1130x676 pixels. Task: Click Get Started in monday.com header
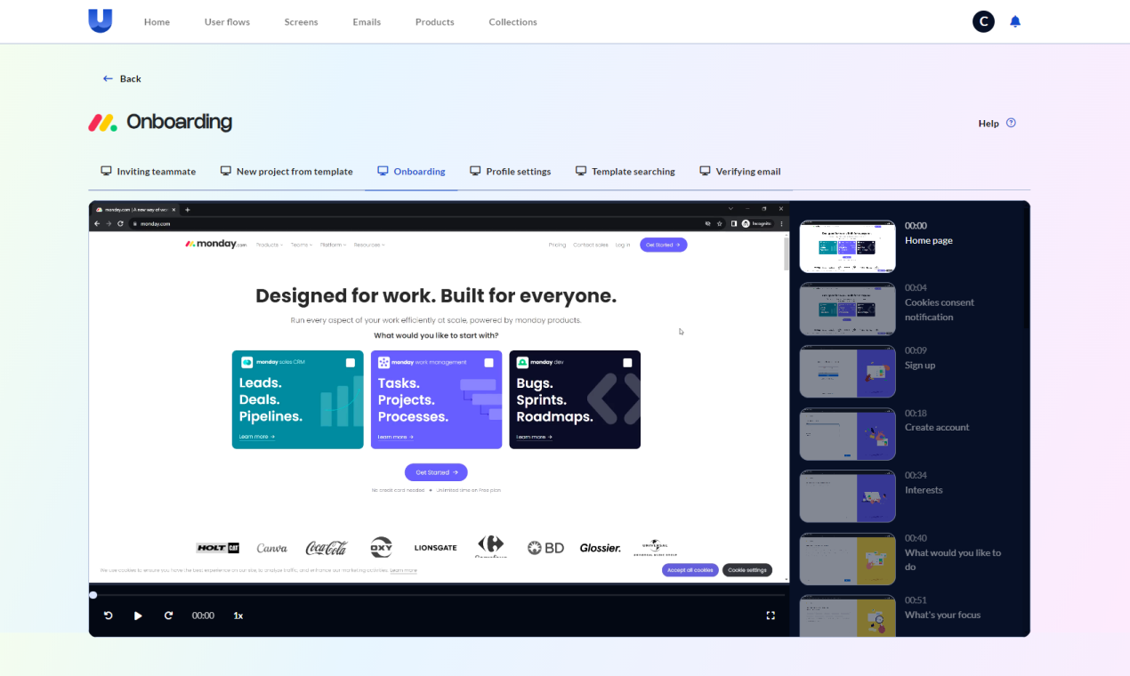[664, 245]
